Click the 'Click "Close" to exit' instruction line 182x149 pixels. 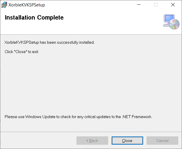click(x=22, y=52)
